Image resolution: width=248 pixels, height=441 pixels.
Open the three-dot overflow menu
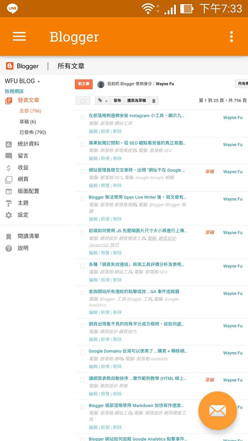pos(231,37)
